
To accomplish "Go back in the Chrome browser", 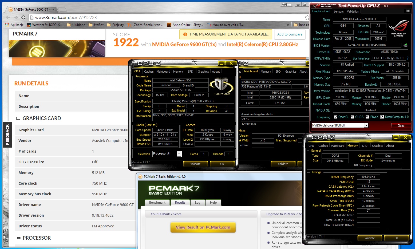I will tap(8, 17).
